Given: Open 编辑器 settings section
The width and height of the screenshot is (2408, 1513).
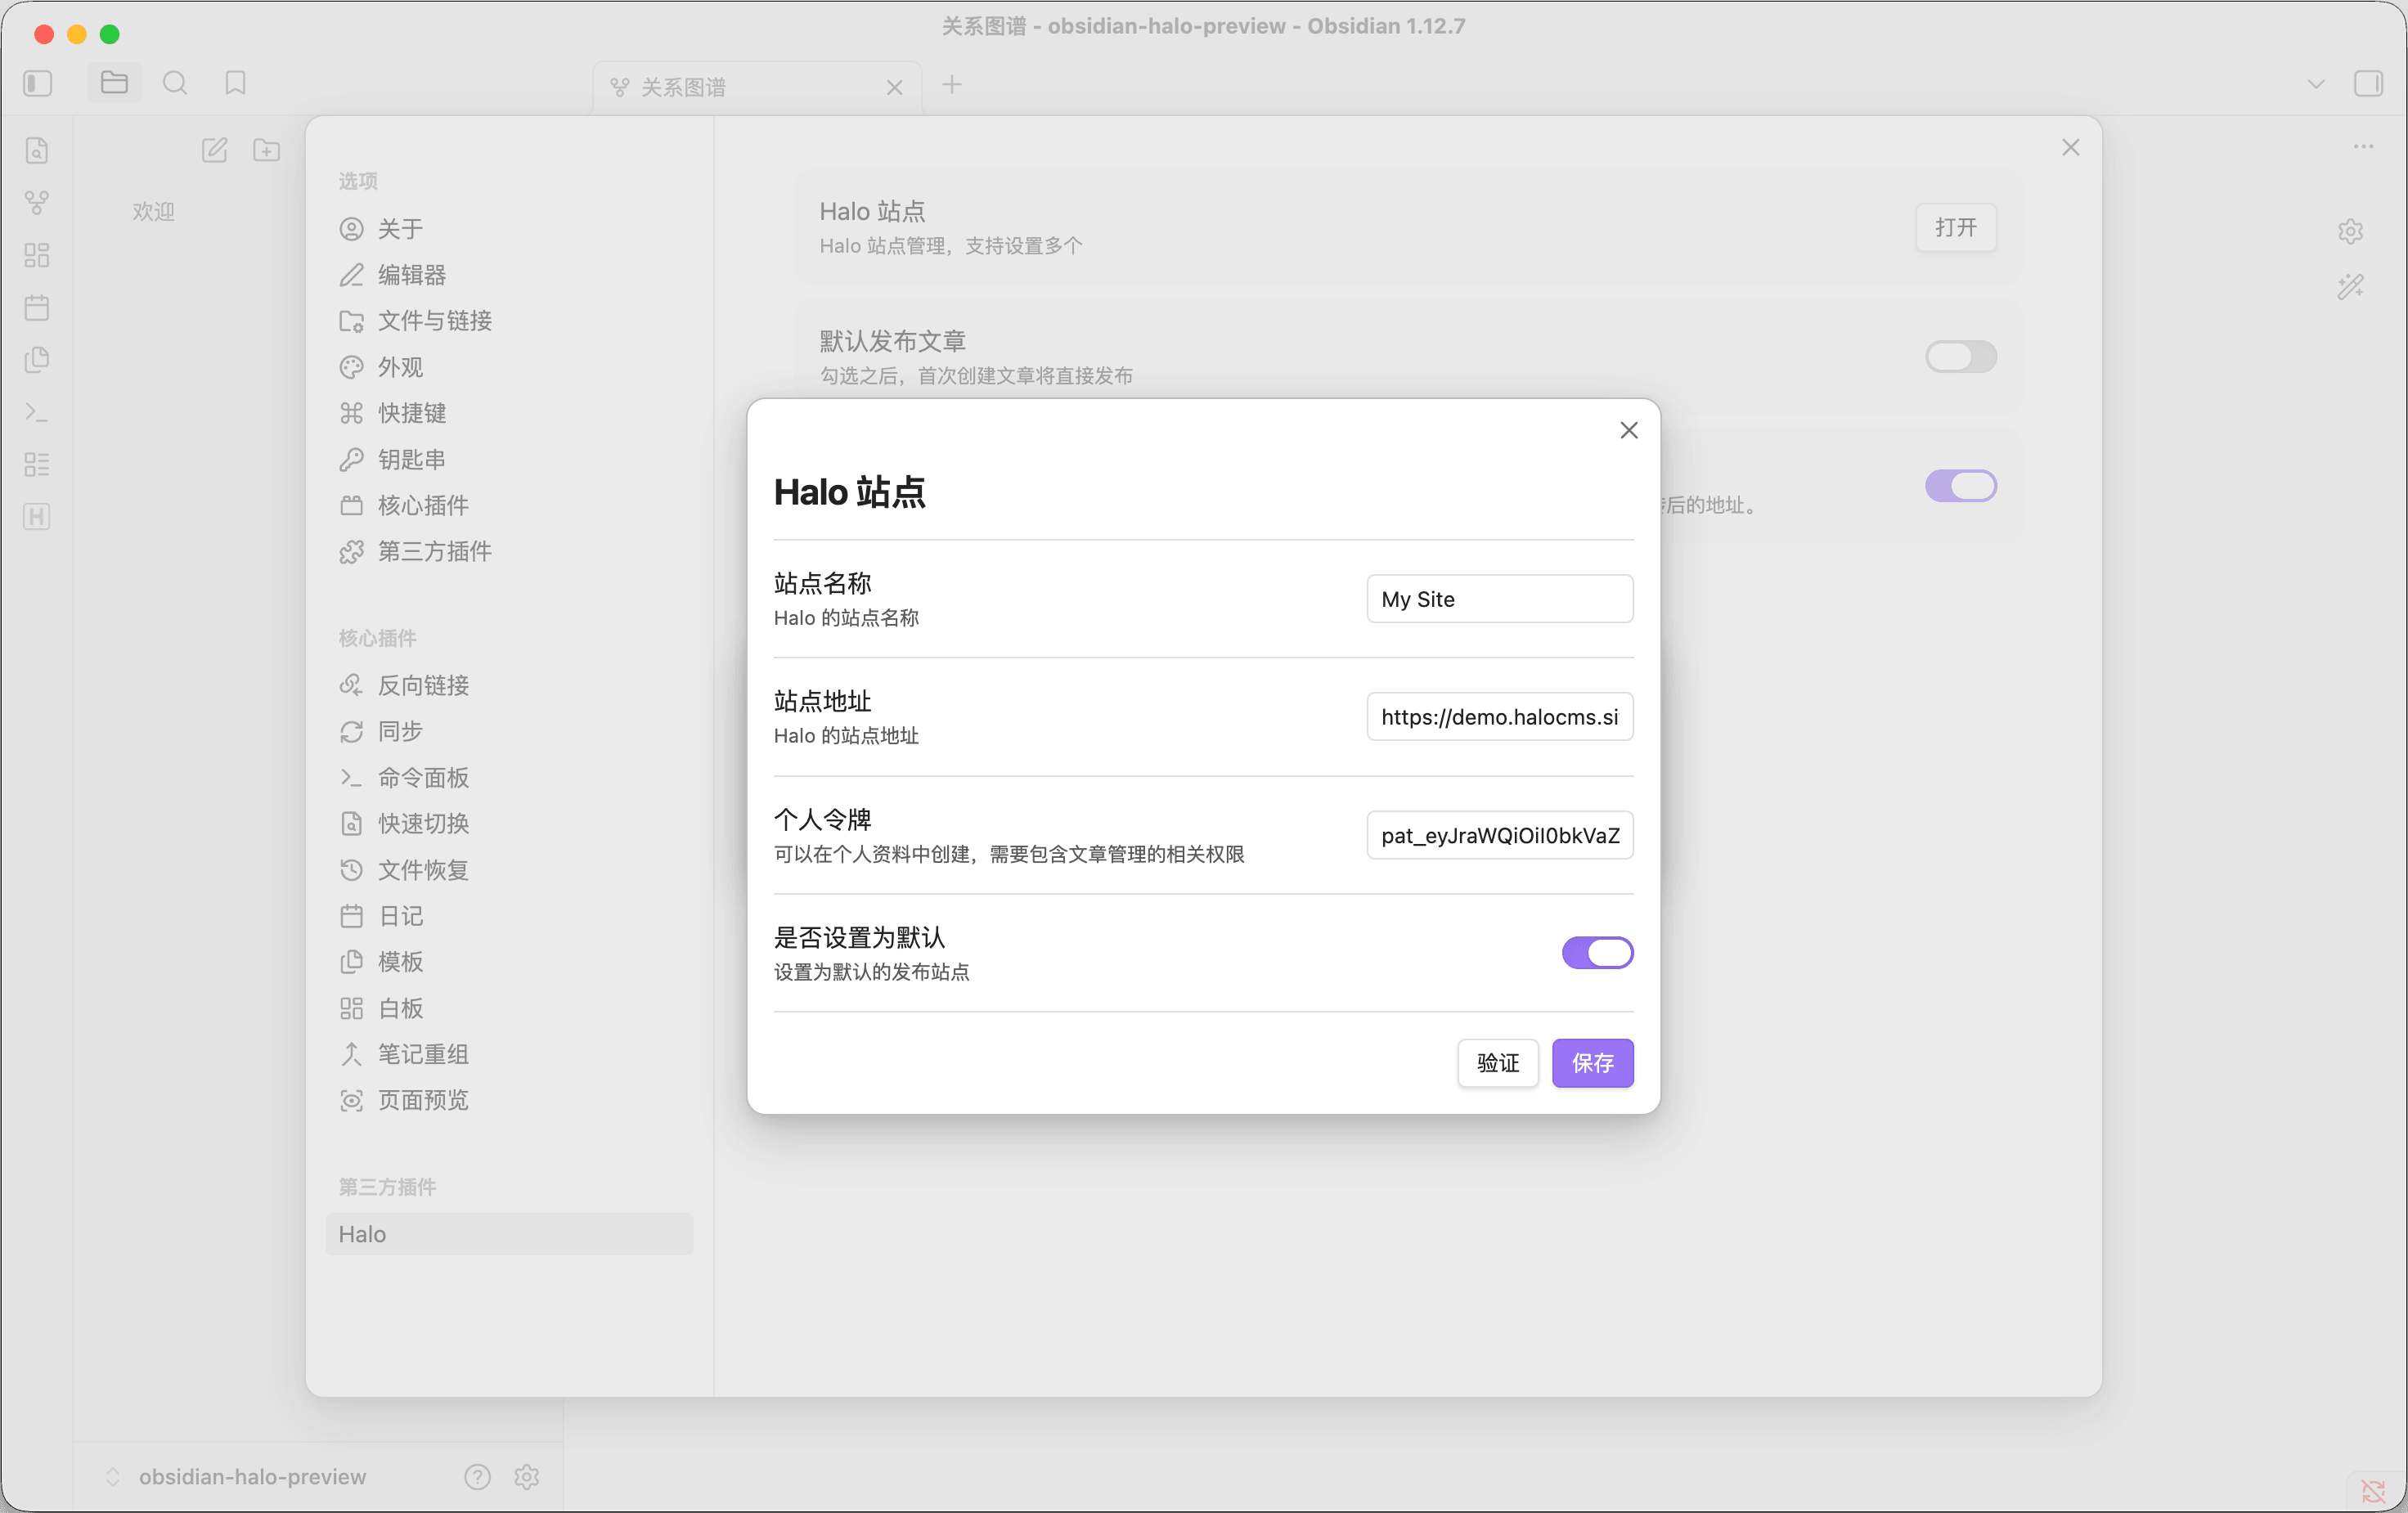Looking at the screenshot, I should coord(509,275).
